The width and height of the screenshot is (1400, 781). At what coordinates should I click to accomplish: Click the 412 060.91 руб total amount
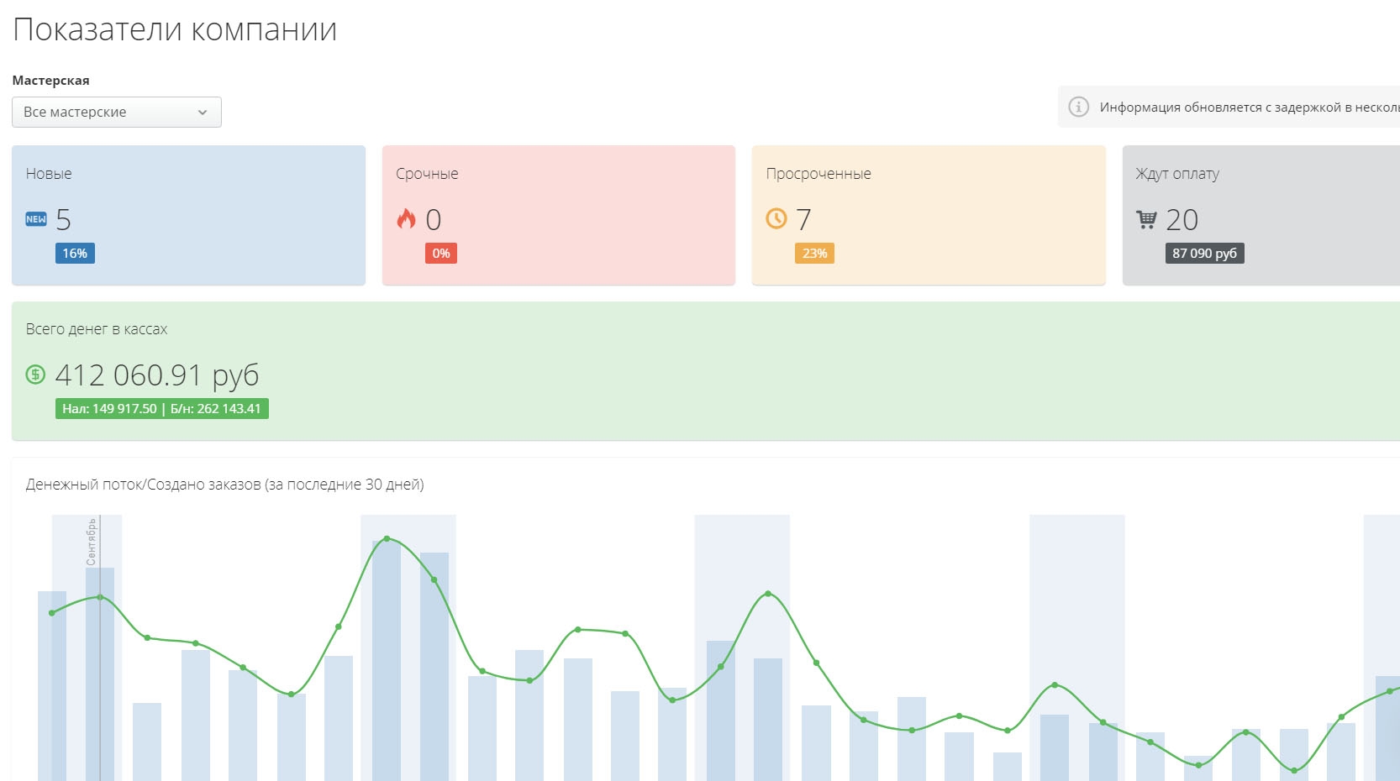click(x=157, y=375)
